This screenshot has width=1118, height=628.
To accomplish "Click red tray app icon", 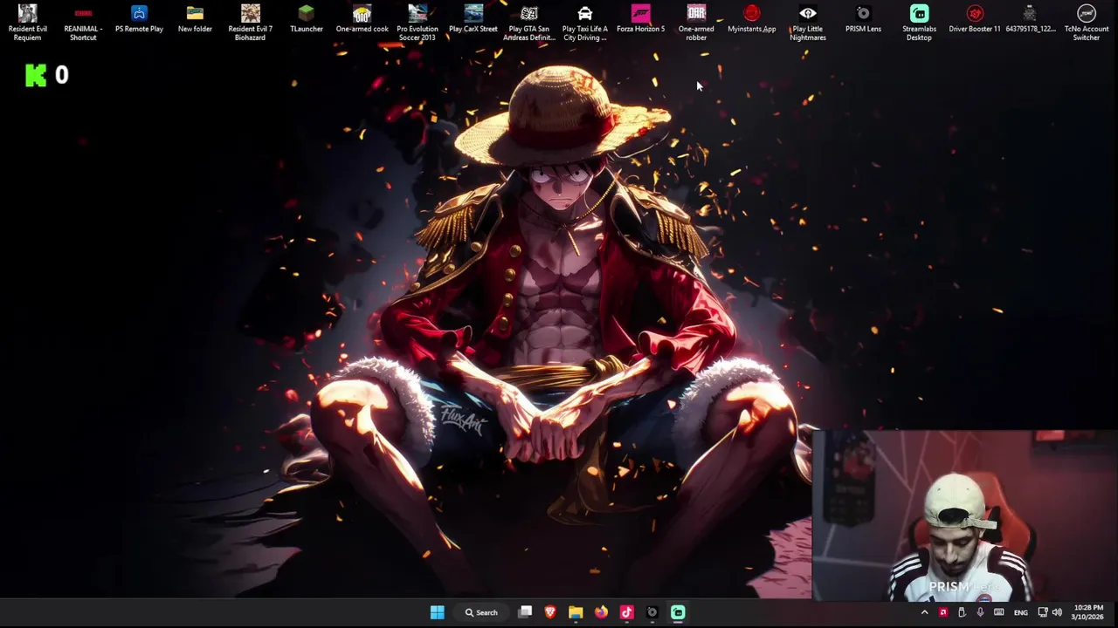I will (943, 612).
